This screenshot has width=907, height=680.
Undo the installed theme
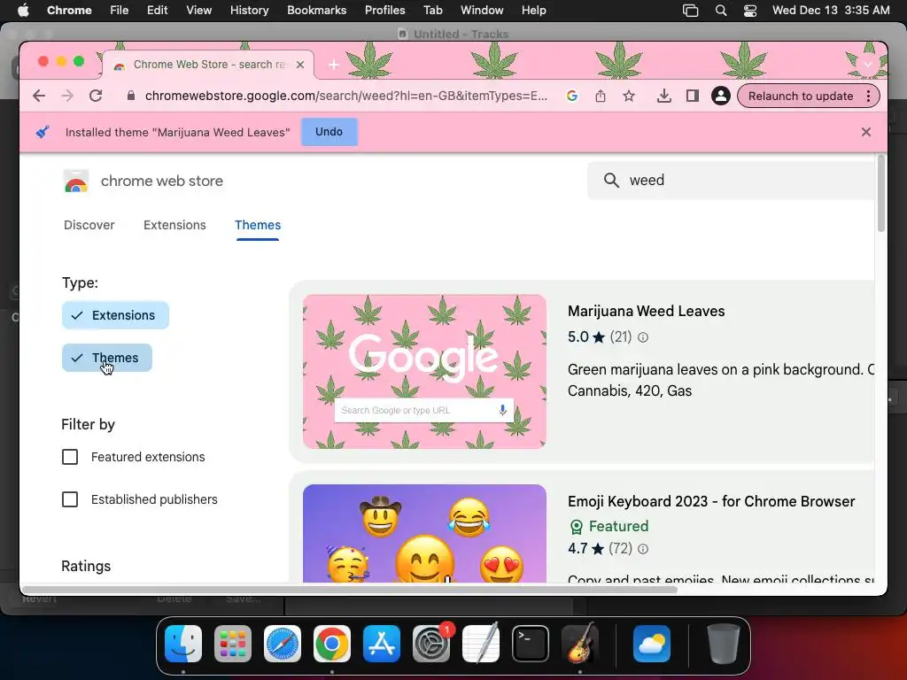click(329, 132)
